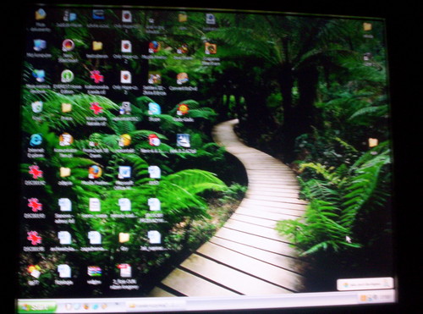
Task: Open the Nero StartSmart shortcut
Action: click(x=68, y=46)
